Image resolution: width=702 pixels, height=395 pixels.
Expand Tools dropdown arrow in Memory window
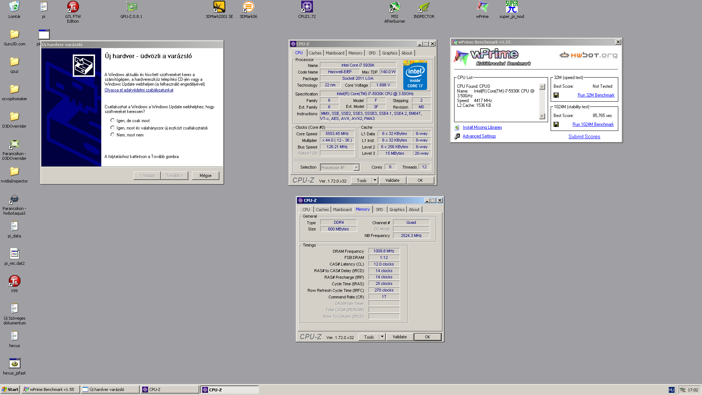pos(382,337)
